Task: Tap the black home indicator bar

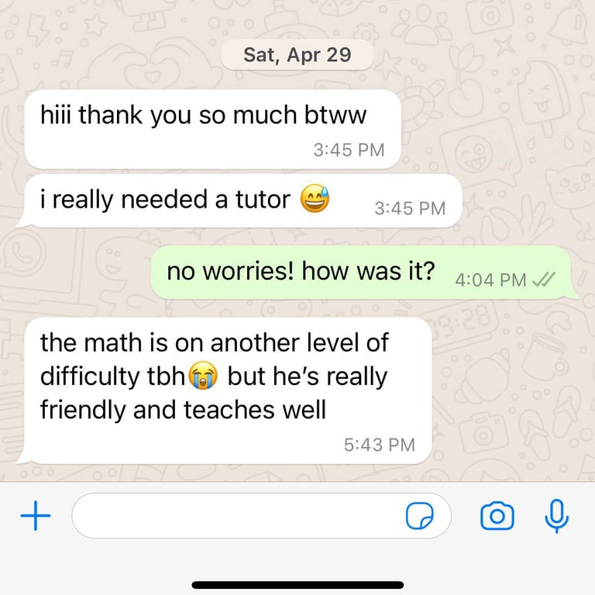Action: (x=297, y=585)
